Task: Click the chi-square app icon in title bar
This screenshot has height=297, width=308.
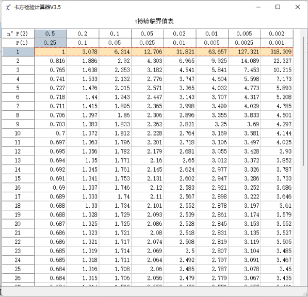Action: tap(8, 7)
